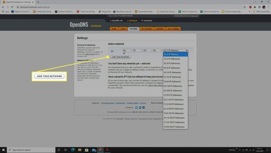Viewport: 271px width, 153px height.
Task: Open the Stats tab
Action: (123, 29)
